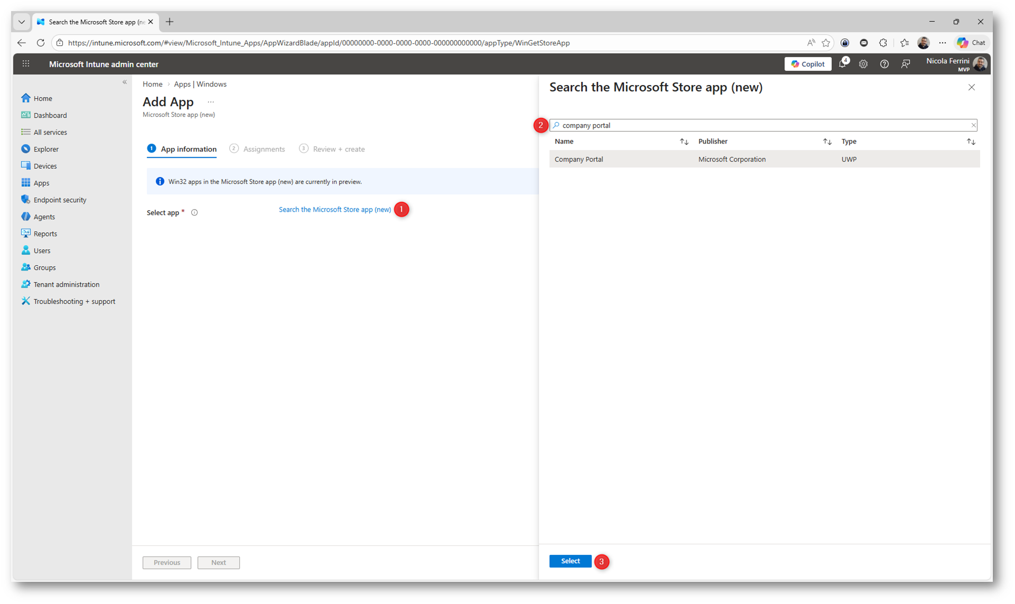Screen dimensions: 1015x604
Task: Open the settings gear in the Intune header
Action: click(x=863, y=64)
